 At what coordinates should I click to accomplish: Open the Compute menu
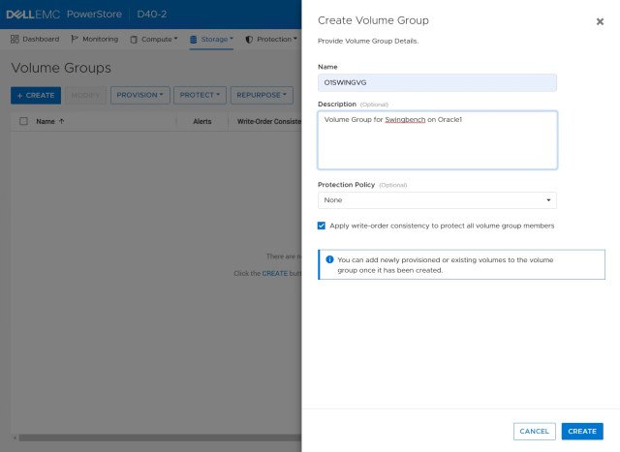pos(155,40)
